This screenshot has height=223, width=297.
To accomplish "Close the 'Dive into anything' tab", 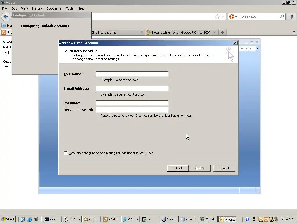I will (142, 33).
